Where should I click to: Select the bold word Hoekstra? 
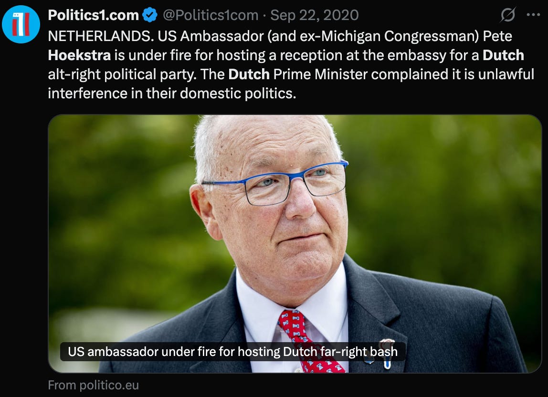[x=79, y=55]
